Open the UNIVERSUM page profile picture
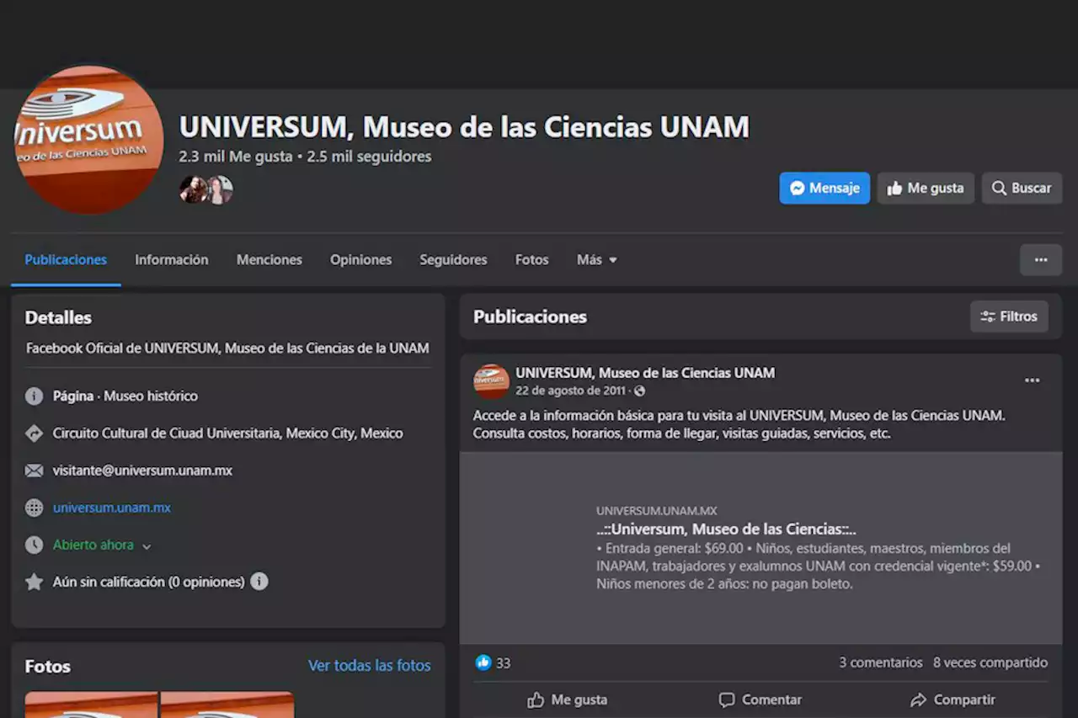1078x718 pixels. (x=88, y=139)
